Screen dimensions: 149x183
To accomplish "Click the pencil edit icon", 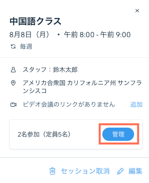I will (x=120, y=171).
